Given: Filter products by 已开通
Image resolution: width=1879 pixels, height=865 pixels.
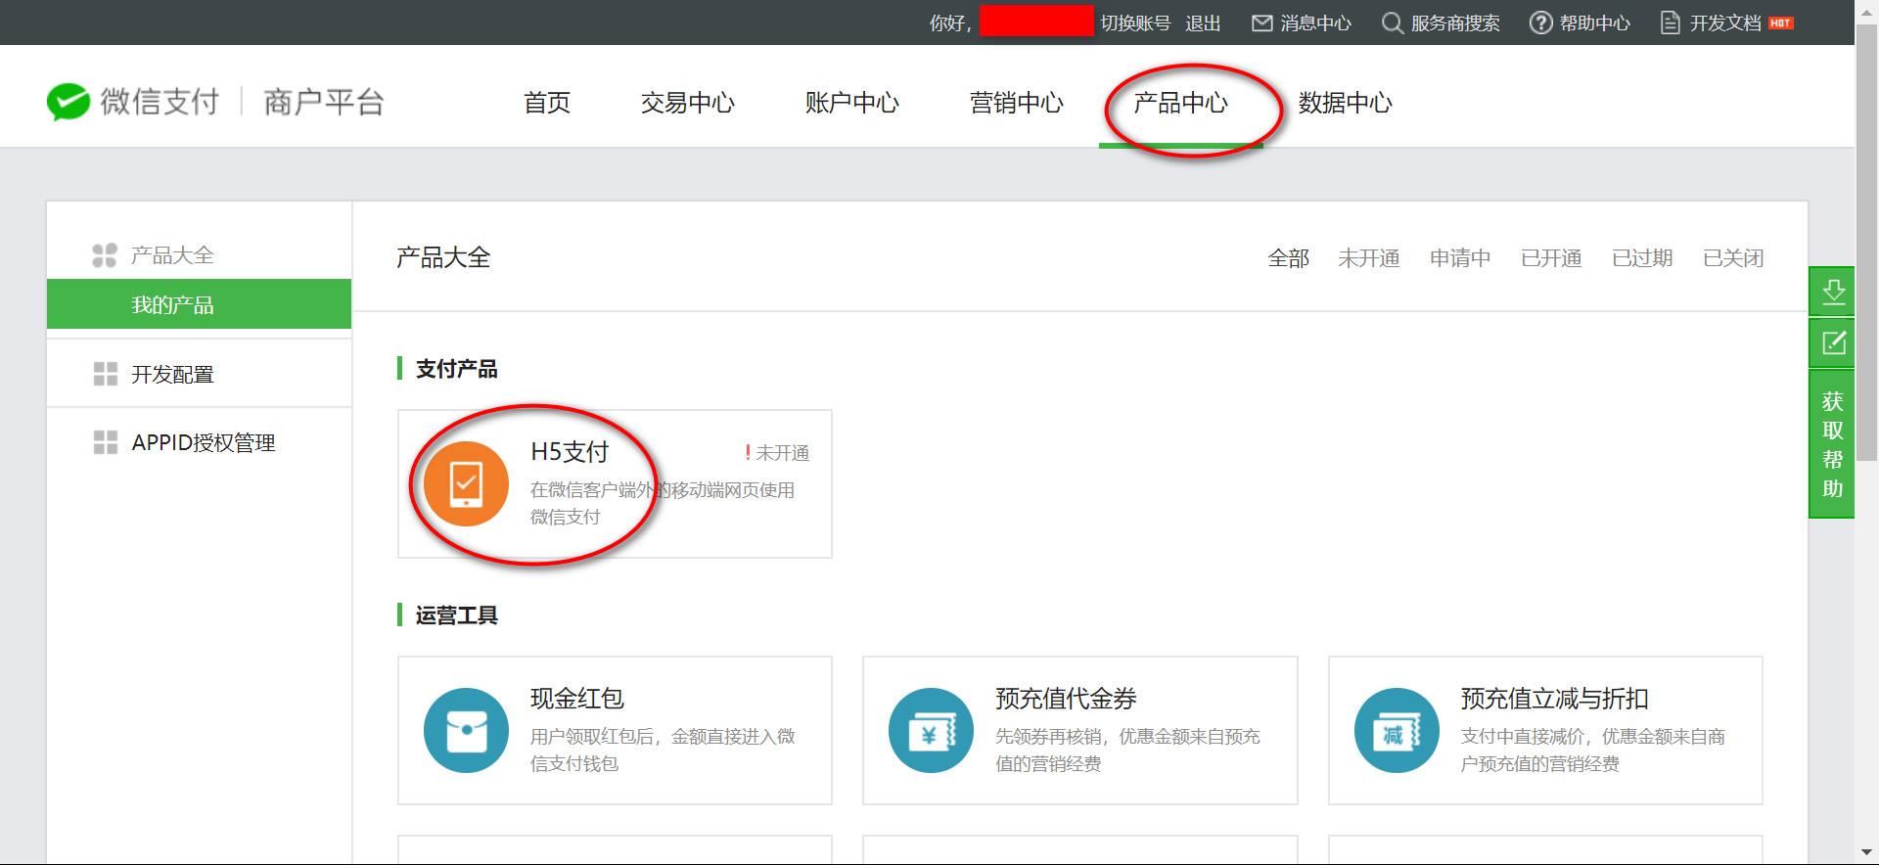Looking at the screenshot, I should (x=1551, y=258).
